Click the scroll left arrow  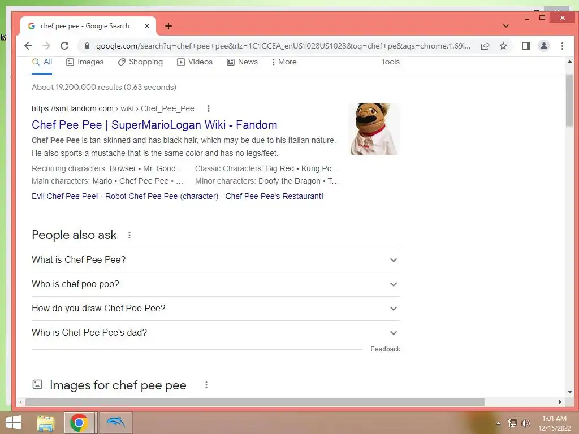coord(21,402)
